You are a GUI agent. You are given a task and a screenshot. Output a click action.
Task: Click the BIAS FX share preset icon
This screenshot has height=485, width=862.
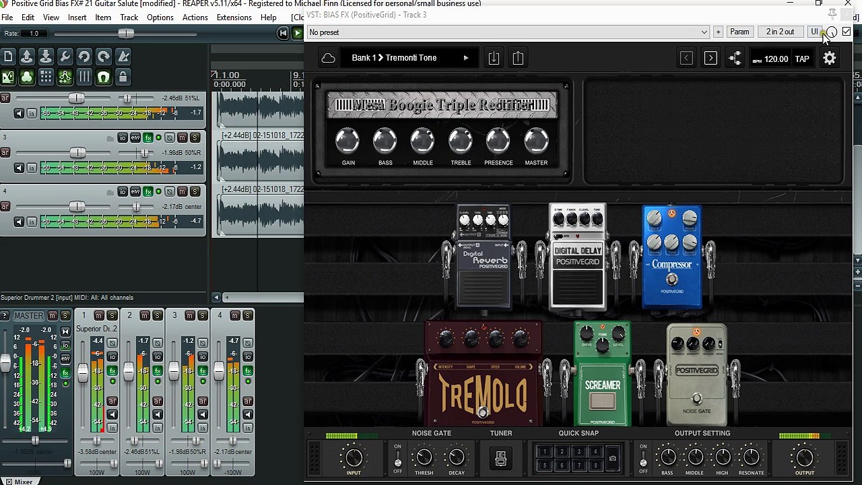coord(518,58)
